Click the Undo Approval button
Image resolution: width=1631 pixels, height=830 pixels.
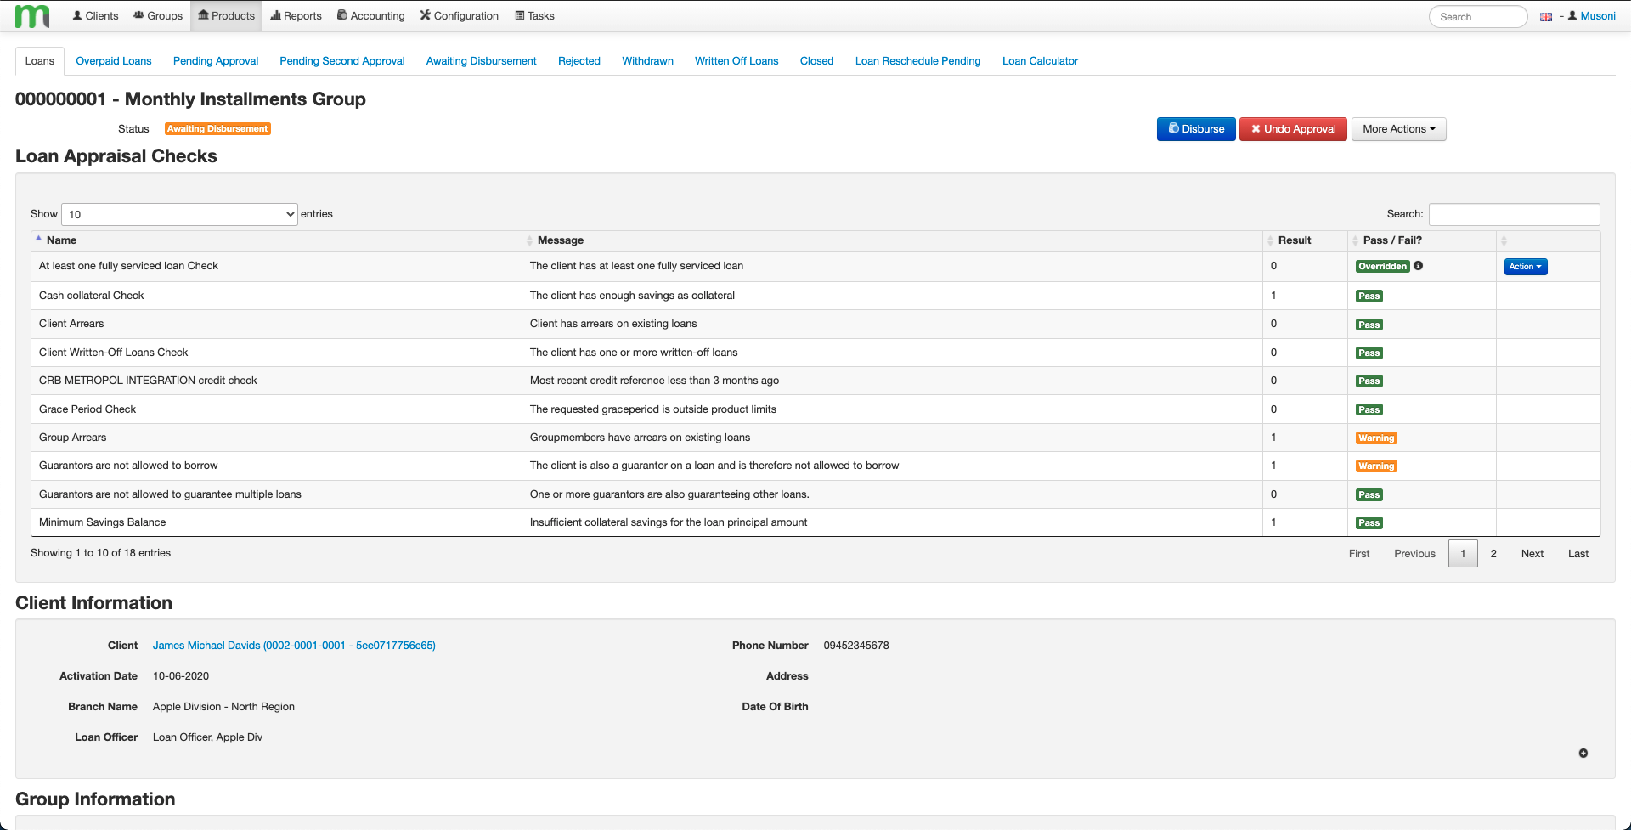[1292, 128]
